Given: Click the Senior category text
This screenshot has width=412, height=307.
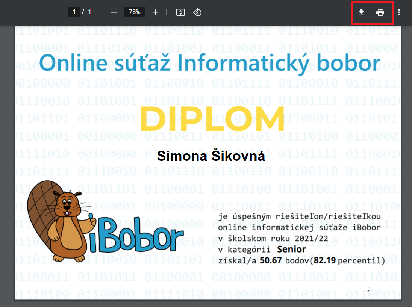Looking at the screenshot, I should pos(291,249).
